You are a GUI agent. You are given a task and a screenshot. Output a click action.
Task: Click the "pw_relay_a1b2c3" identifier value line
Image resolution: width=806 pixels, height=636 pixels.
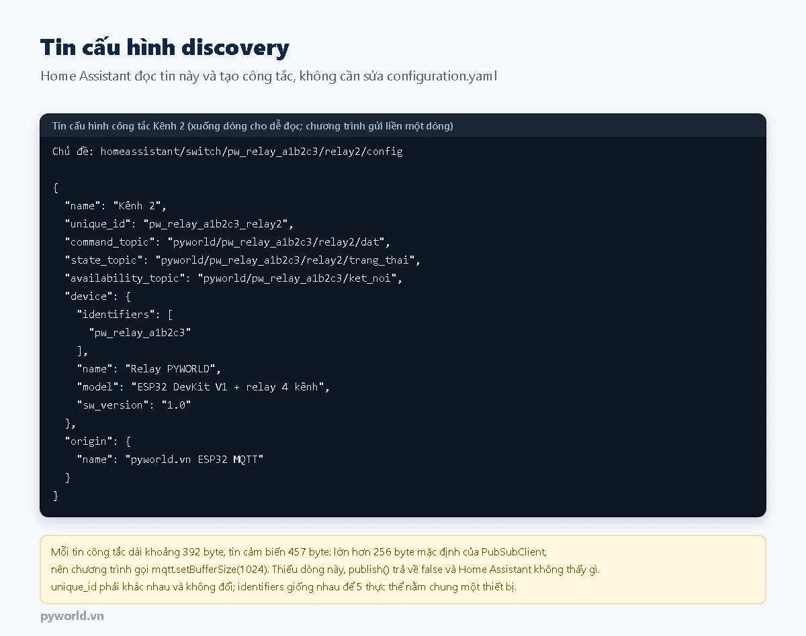click(x=140, y=333)
